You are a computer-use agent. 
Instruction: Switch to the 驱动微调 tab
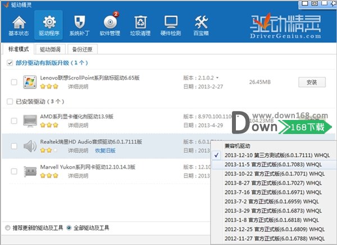tap(51, 49)
